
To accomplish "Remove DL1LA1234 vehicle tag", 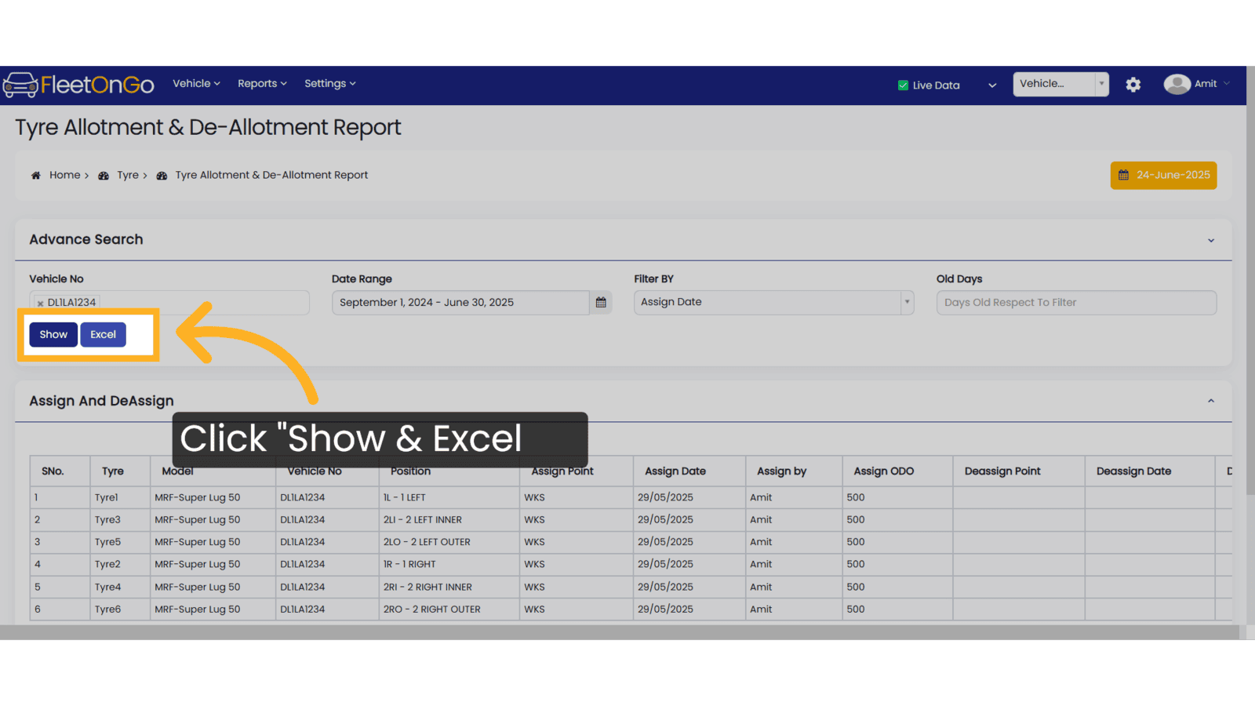I will pyautogui.click(x=40, y=303).
